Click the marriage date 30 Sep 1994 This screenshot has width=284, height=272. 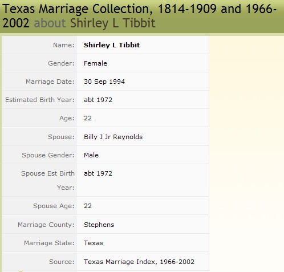pos(104,82)
